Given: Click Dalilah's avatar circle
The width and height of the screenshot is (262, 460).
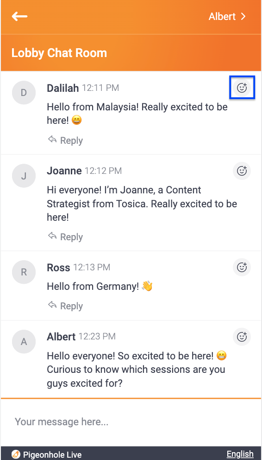Looking at the screenshot, I should point(24,92).
